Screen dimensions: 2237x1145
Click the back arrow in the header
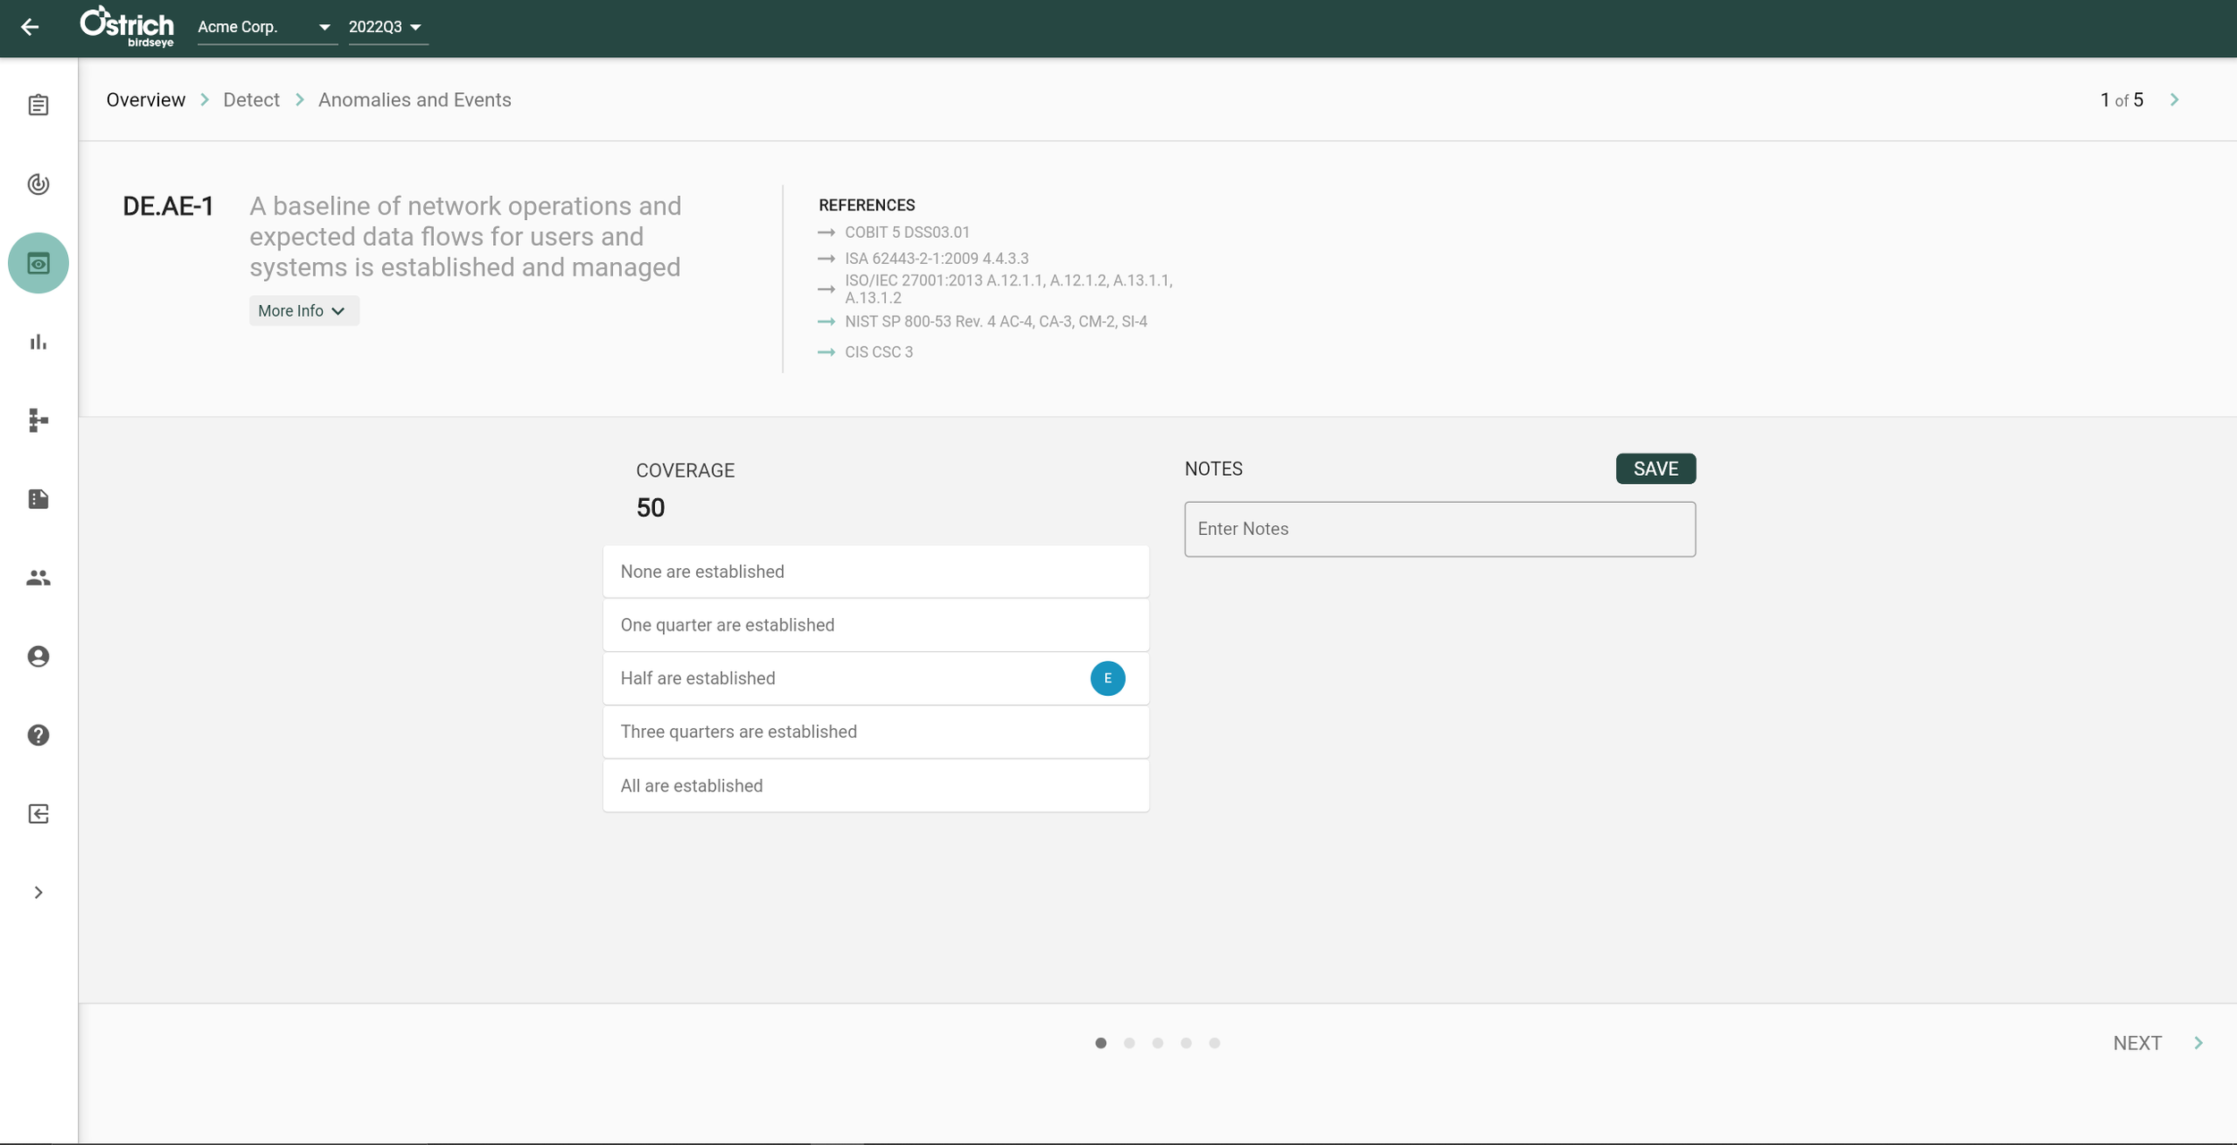pos(30,28)
